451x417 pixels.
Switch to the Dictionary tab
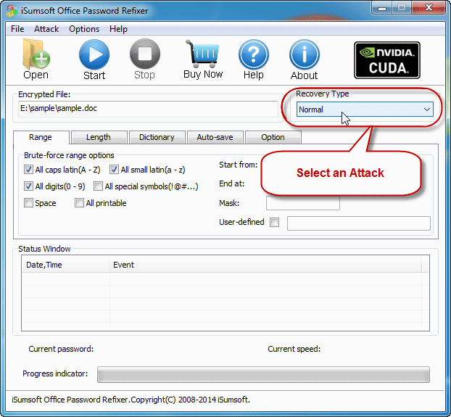pos(157,137)
